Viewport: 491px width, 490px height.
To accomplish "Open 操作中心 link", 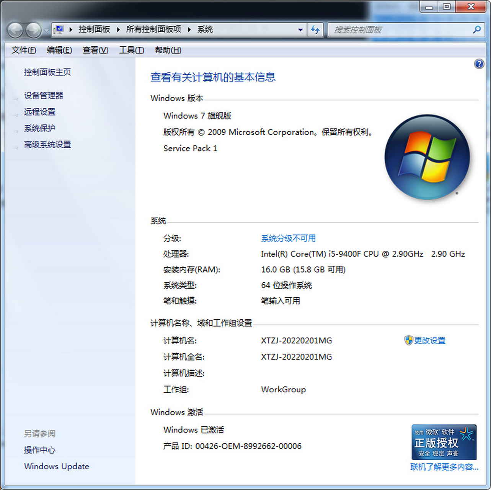I will click(x=40, y=450).
